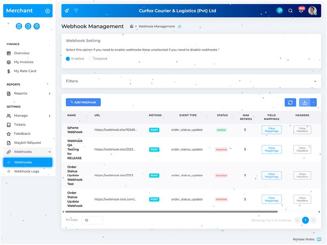Click the download export icon button
This screenshot has height=245, width=327.
(305, 102)
